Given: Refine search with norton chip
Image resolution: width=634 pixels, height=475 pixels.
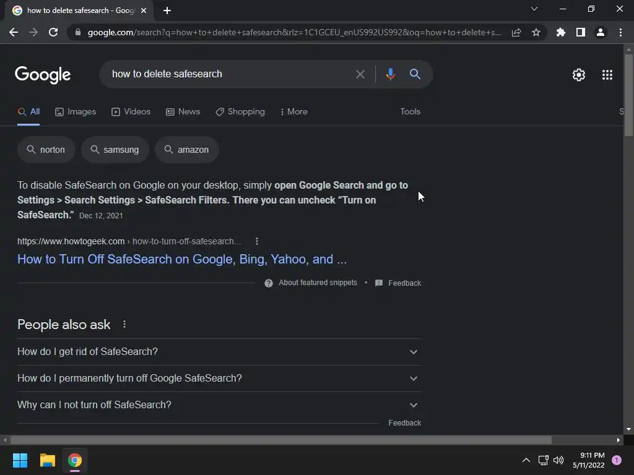Looking at the screenshot, I should (x=46, y=150).
